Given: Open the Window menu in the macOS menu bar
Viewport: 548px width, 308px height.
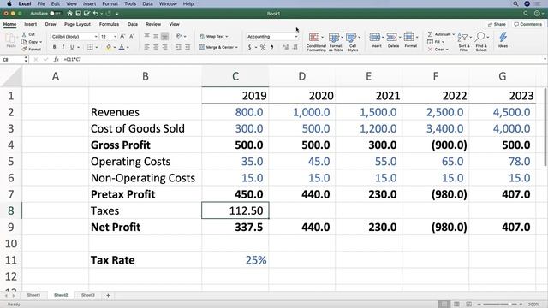Looking at the screenshot, I should pyautogui.click(x=168, y=3).
